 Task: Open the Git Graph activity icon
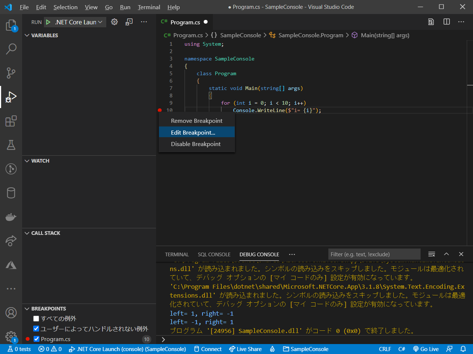pyautogui.click(x=11, y=169)
